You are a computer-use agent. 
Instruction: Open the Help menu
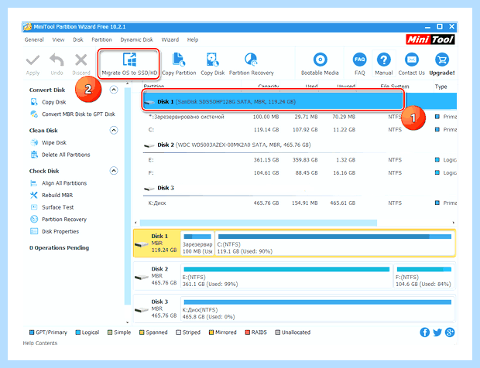[193, 39]
